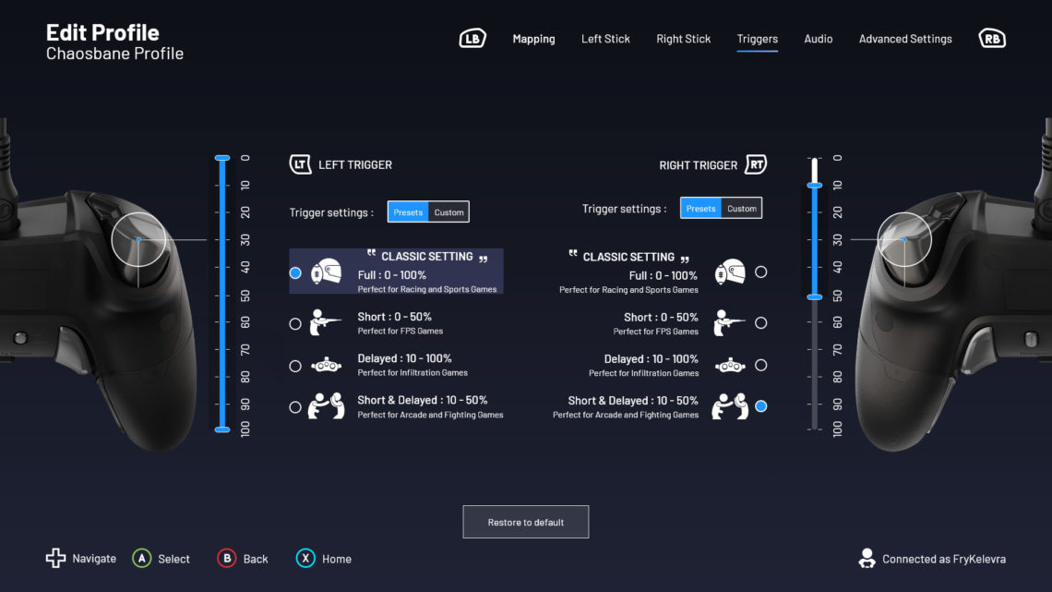Click the blue X Home icon
The height and width of the screenshot is (592, 1052).
point(305,558)
